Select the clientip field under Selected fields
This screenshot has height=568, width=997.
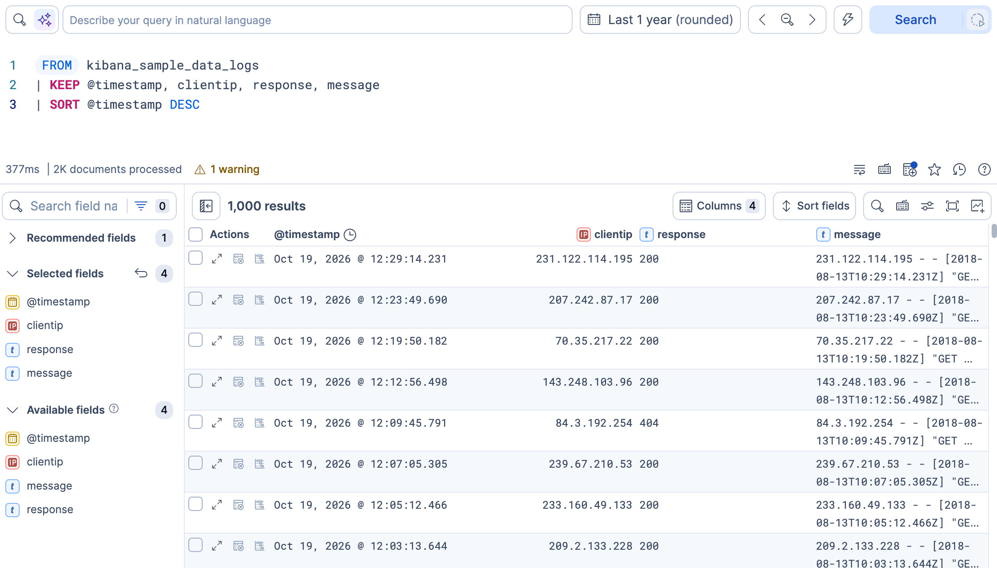pyautogui.click(x=45, y=325)
